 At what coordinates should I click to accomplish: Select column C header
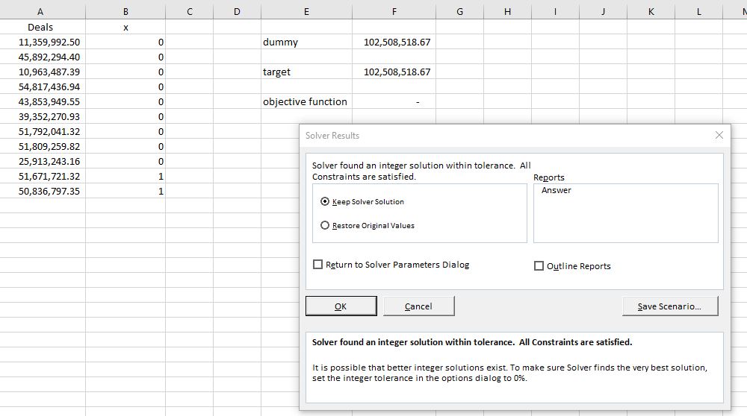tap(190, 12)
